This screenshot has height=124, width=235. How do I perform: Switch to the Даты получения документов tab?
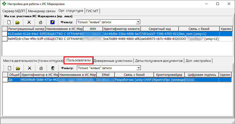point(158,61)
